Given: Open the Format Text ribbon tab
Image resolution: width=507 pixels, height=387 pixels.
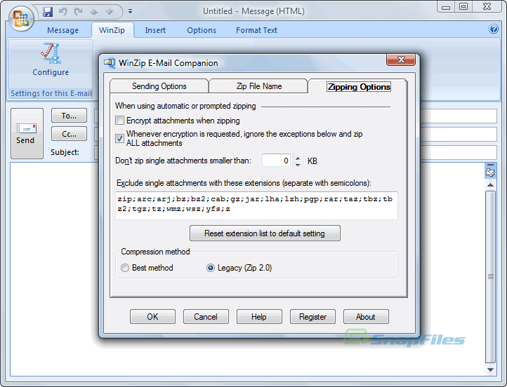Looking at the screenshot, I should [256, 30].
